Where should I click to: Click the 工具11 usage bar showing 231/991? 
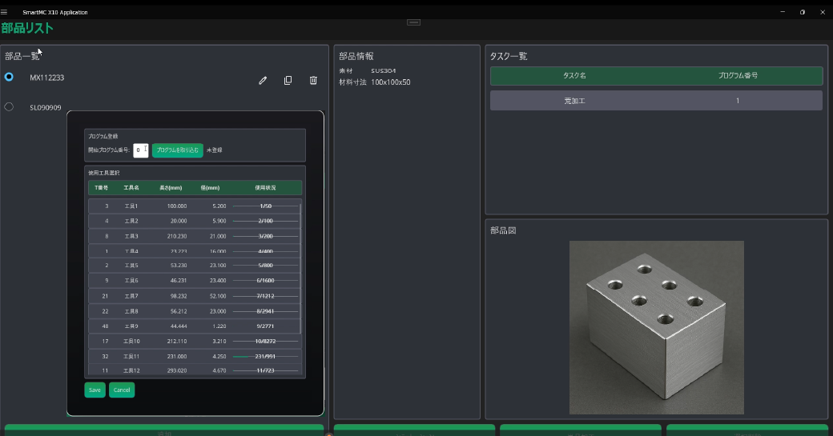[264, 355]
